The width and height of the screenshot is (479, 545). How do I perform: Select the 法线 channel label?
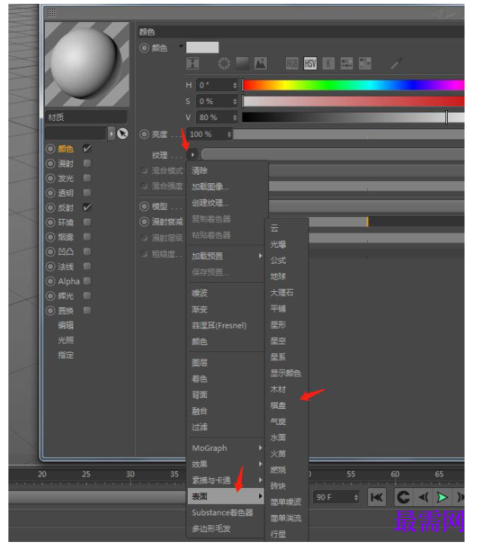[x=65, y=266]
